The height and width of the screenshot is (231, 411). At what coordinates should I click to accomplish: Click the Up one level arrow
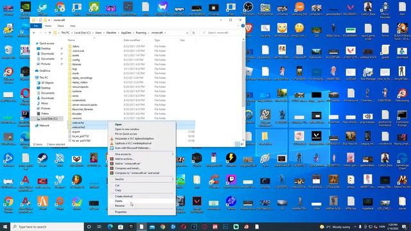[50, 33]
